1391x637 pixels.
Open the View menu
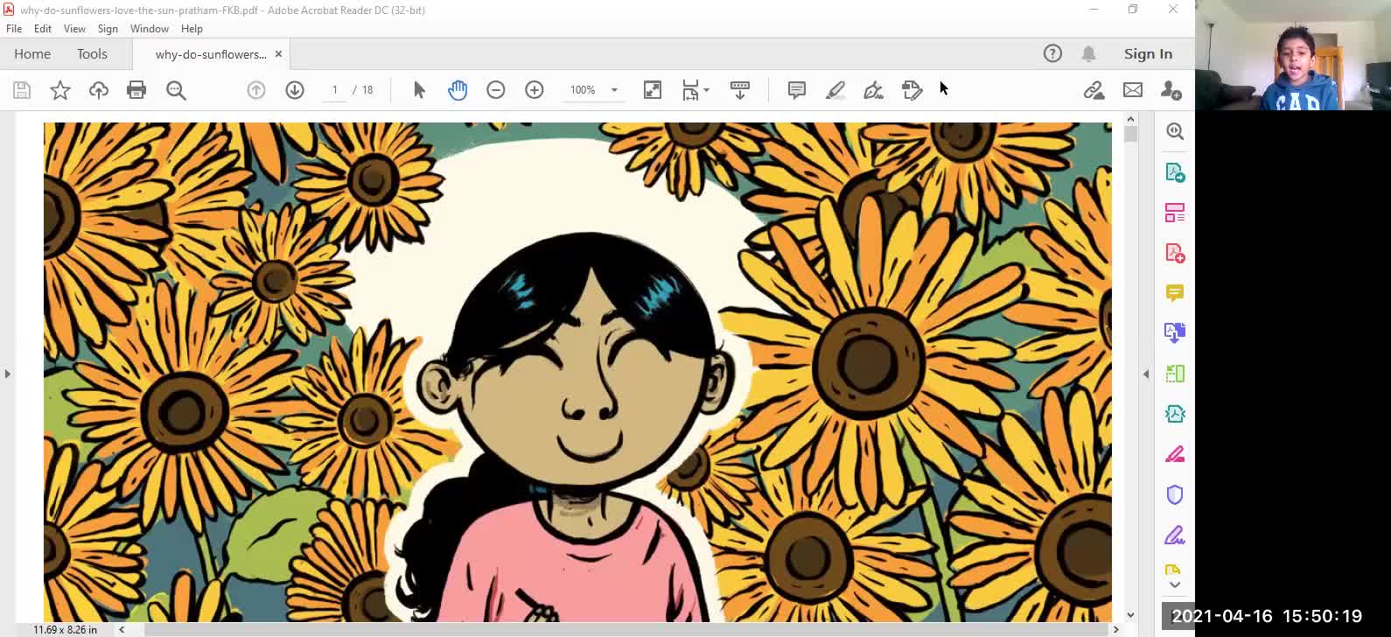(x=74, y=29)
